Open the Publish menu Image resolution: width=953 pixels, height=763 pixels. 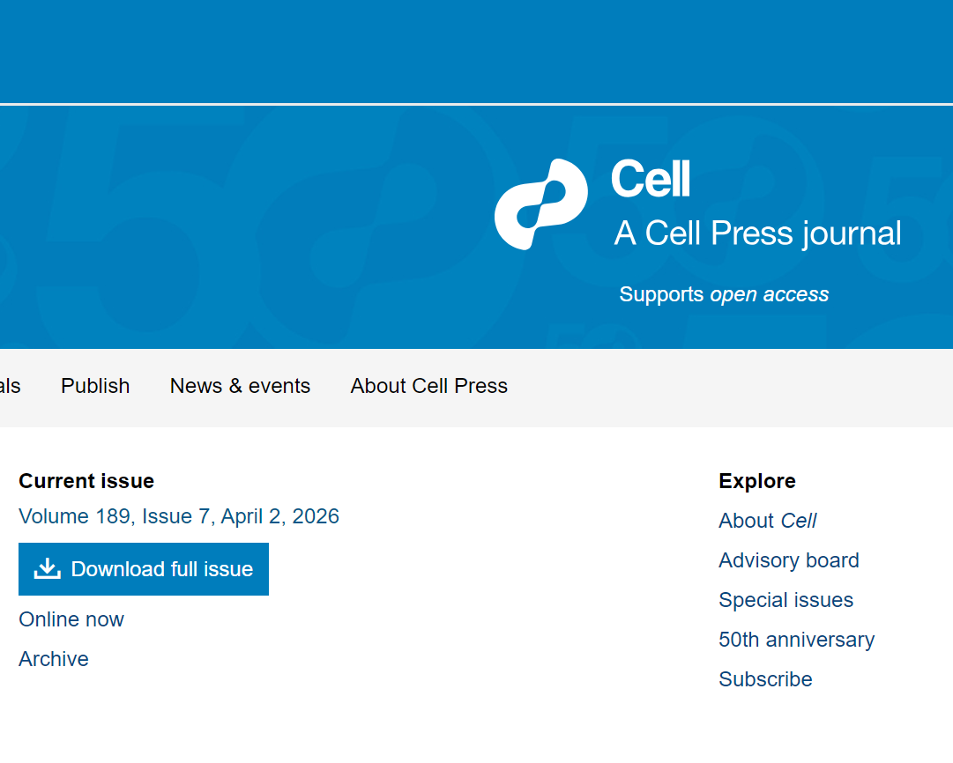pos(94,385)
